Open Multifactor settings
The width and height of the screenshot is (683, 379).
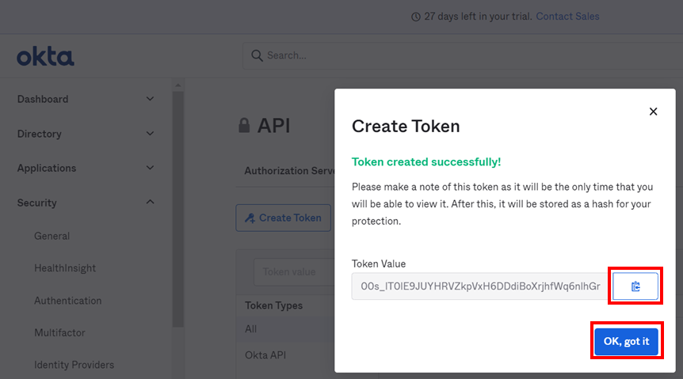tap(59, 333)
